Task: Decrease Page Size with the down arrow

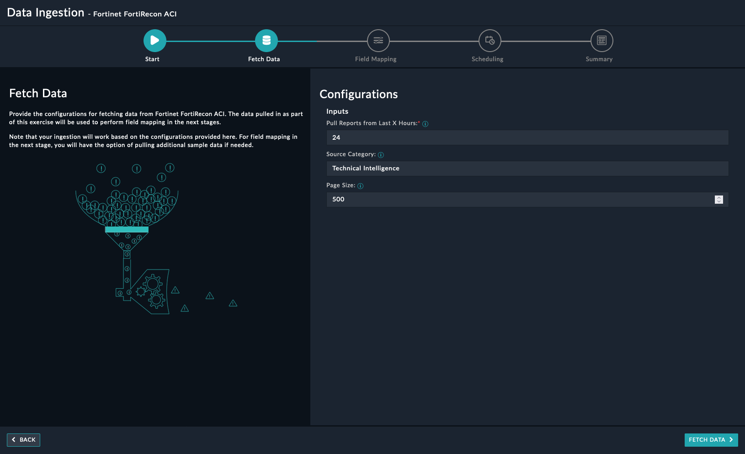Action: click(x=719, y=201)
